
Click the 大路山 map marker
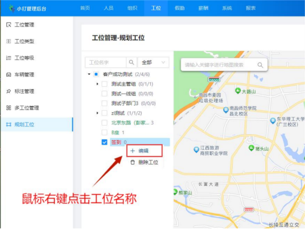tap(237, 91)
